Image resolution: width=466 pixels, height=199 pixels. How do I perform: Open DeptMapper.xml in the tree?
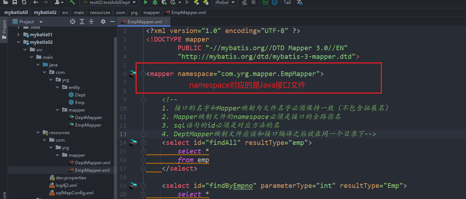coord(89,163)
